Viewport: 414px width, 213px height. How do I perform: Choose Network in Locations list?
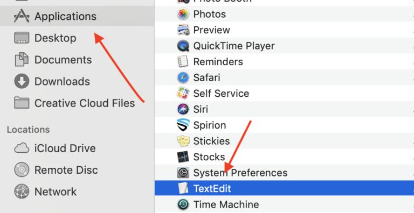click(x=77, y=191)
